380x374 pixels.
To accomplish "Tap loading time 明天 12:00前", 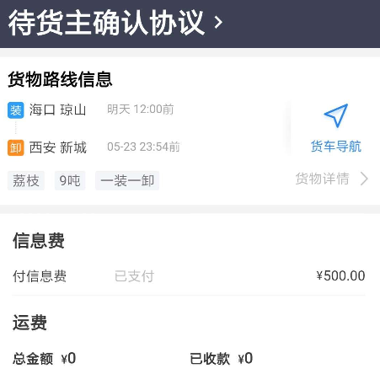I will pos(141,110).
